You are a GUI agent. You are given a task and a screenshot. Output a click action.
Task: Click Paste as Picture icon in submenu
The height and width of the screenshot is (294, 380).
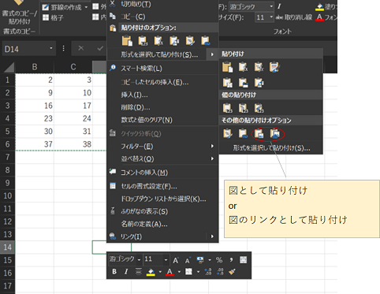tap(259, 133)
